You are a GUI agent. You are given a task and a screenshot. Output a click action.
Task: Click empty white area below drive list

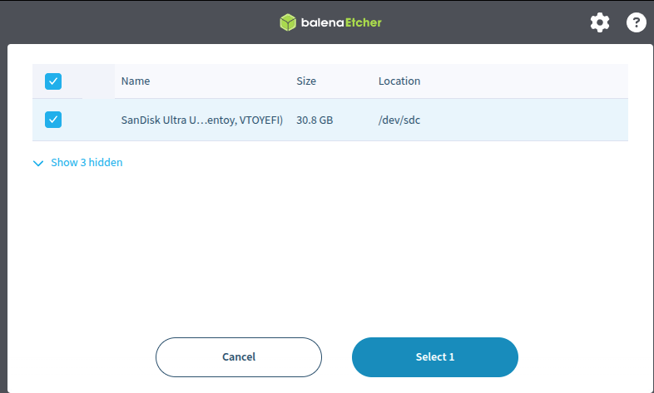click(x=333, y=249)
